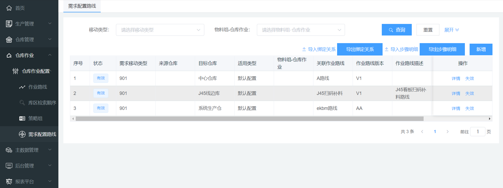
Task: Click the 作业路线 route line icon
Action: point(22,87)
